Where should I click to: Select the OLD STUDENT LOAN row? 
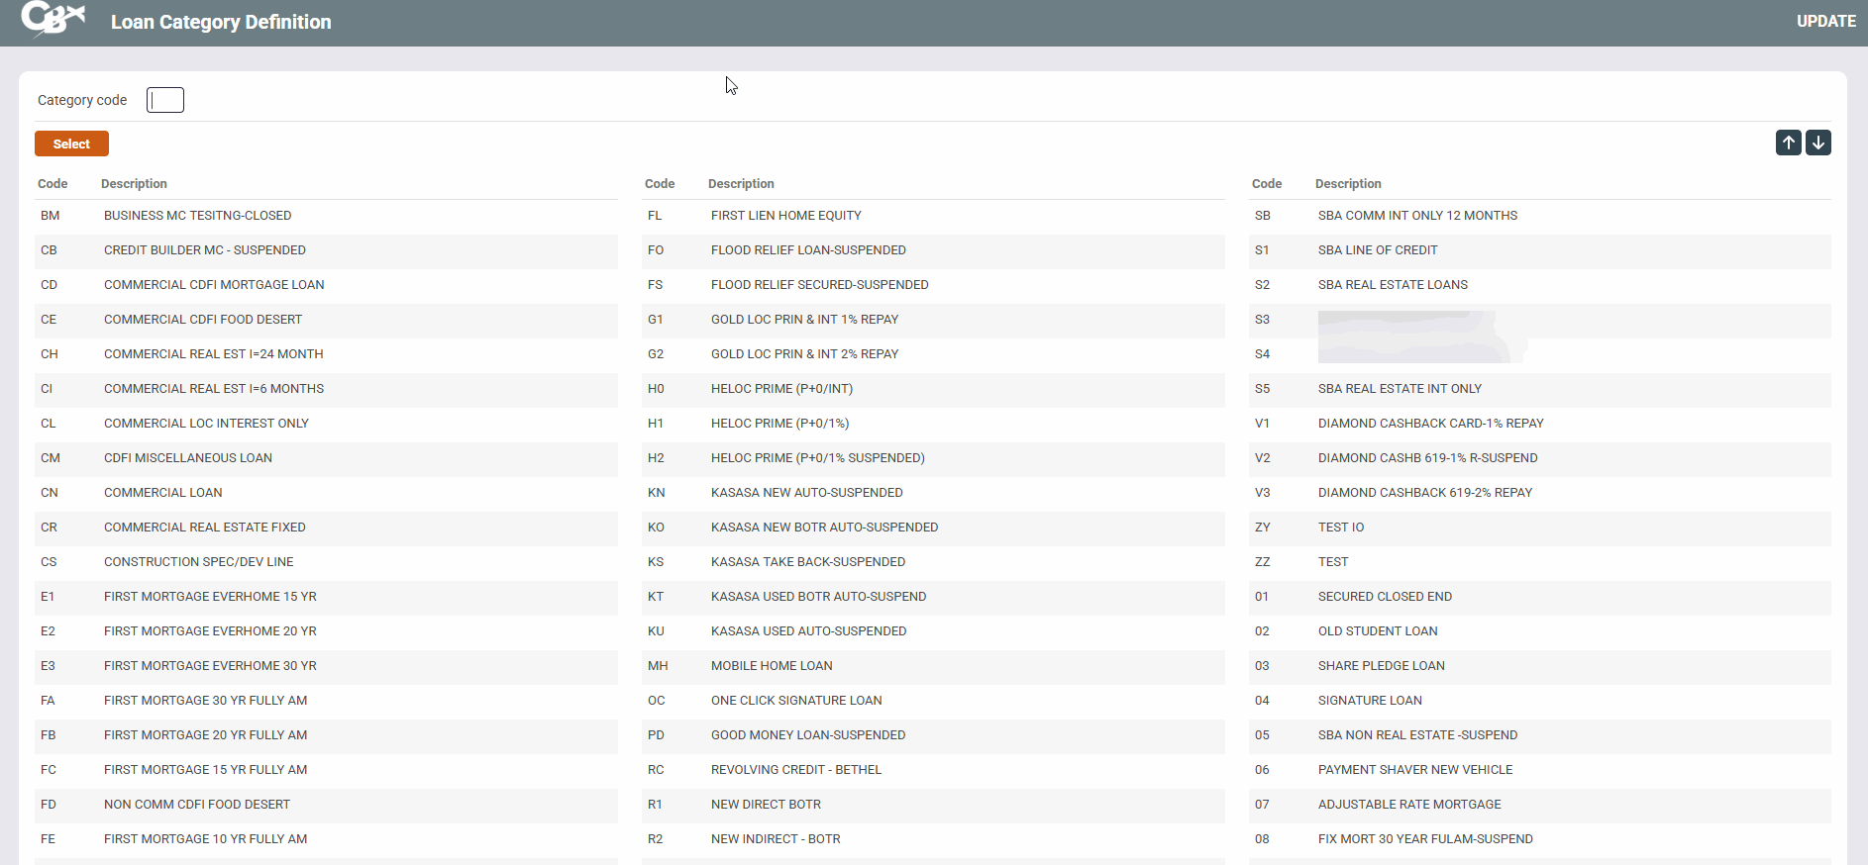coord(1378,631)
